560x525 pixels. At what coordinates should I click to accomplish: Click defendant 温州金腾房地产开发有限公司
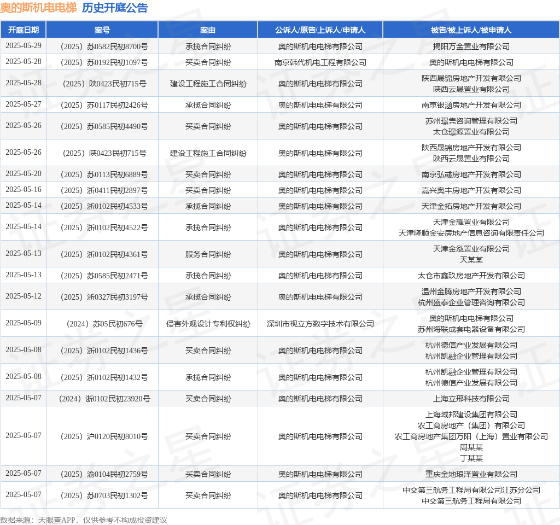471,292
